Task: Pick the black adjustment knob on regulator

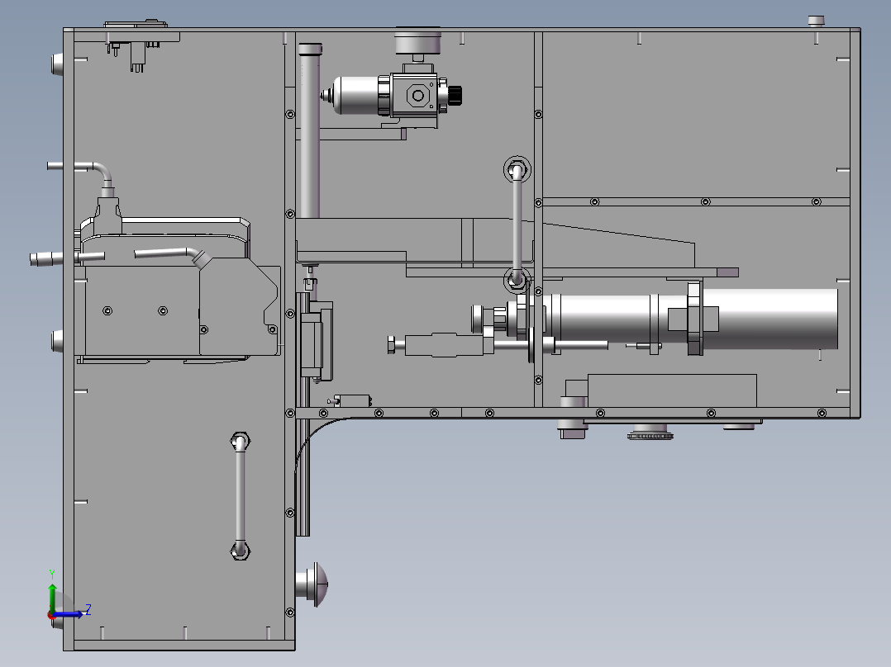Action: pos(455,95)
